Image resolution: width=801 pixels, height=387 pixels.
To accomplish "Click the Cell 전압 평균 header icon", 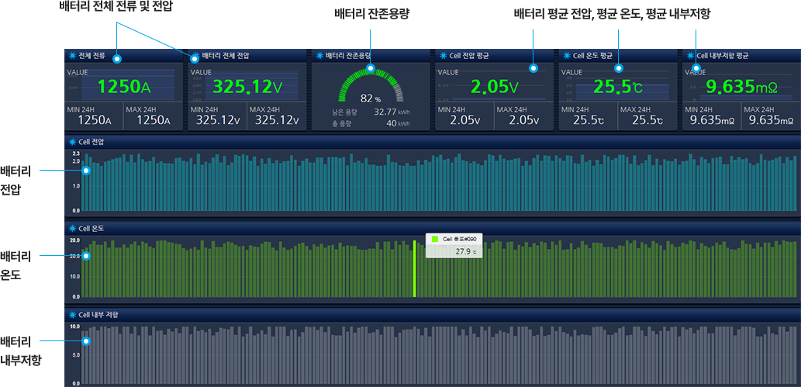I will pyautogui.click(x=442, y=56).
